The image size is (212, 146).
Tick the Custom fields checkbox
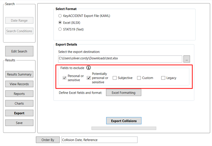point(139,78)
